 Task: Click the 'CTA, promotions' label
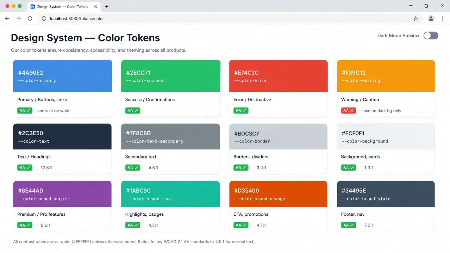tap(251, 214)
